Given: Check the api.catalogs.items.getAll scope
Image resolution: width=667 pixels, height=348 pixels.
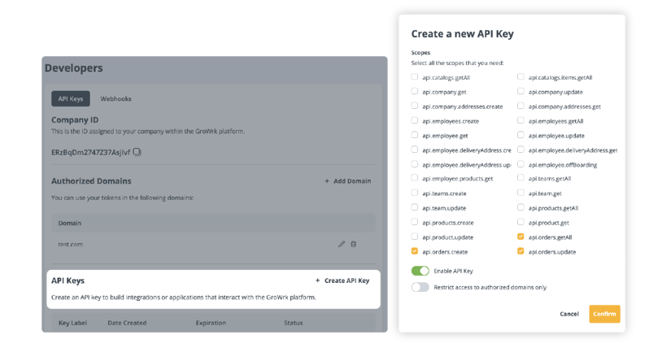Looking at the screenshot, I should point(521,77).
